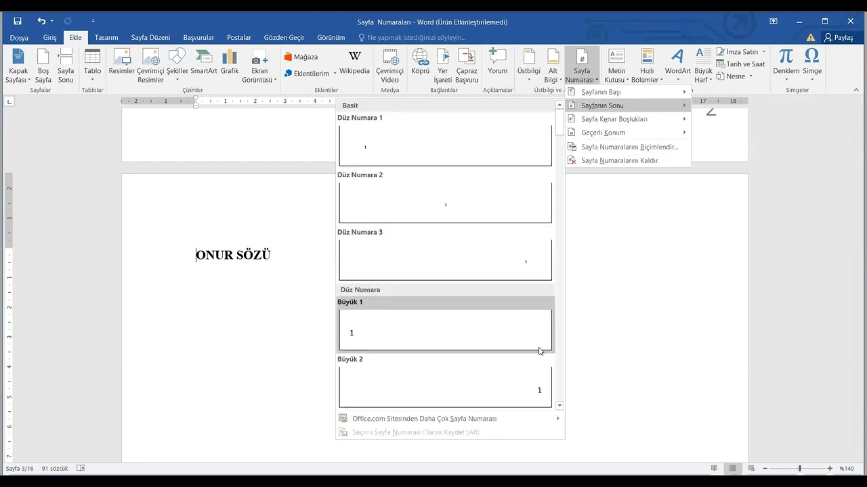This screenshot has width=867, height=487.
Task: Insert a hyperlink with Köprü
Action: click(421, 62)
